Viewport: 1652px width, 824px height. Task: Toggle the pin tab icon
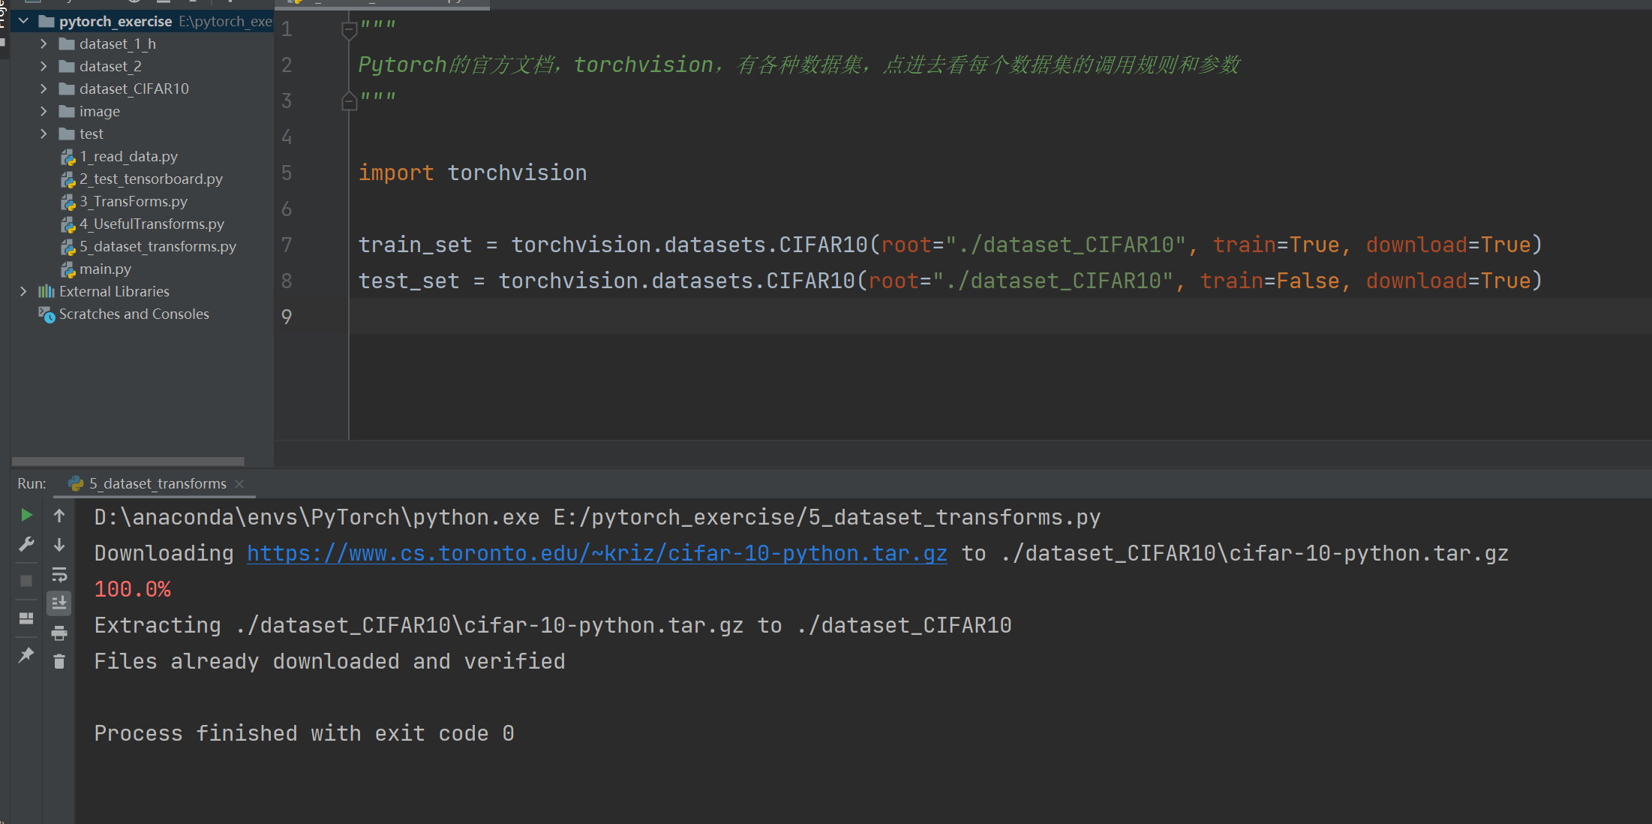pyautogui.click(x=26, y=655)
